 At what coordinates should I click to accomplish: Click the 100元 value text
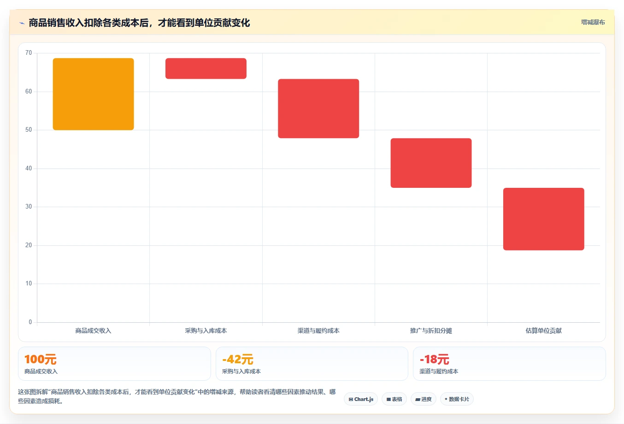tap(41, 359)
